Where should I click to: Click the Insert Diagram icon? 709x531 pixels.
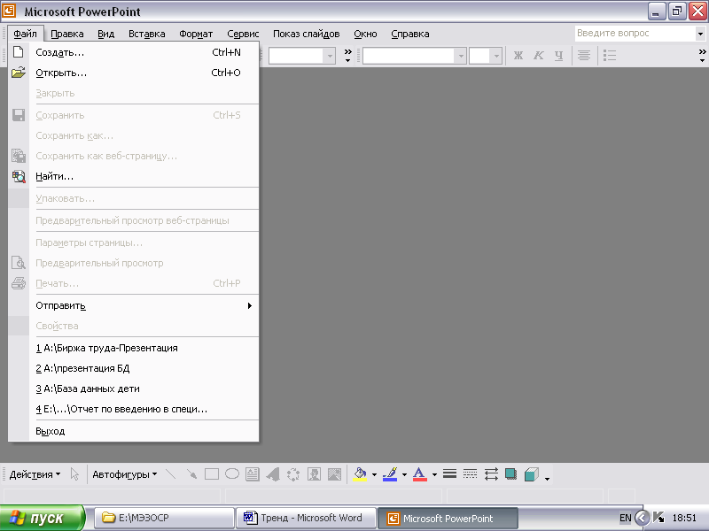(x=293, y=474)
